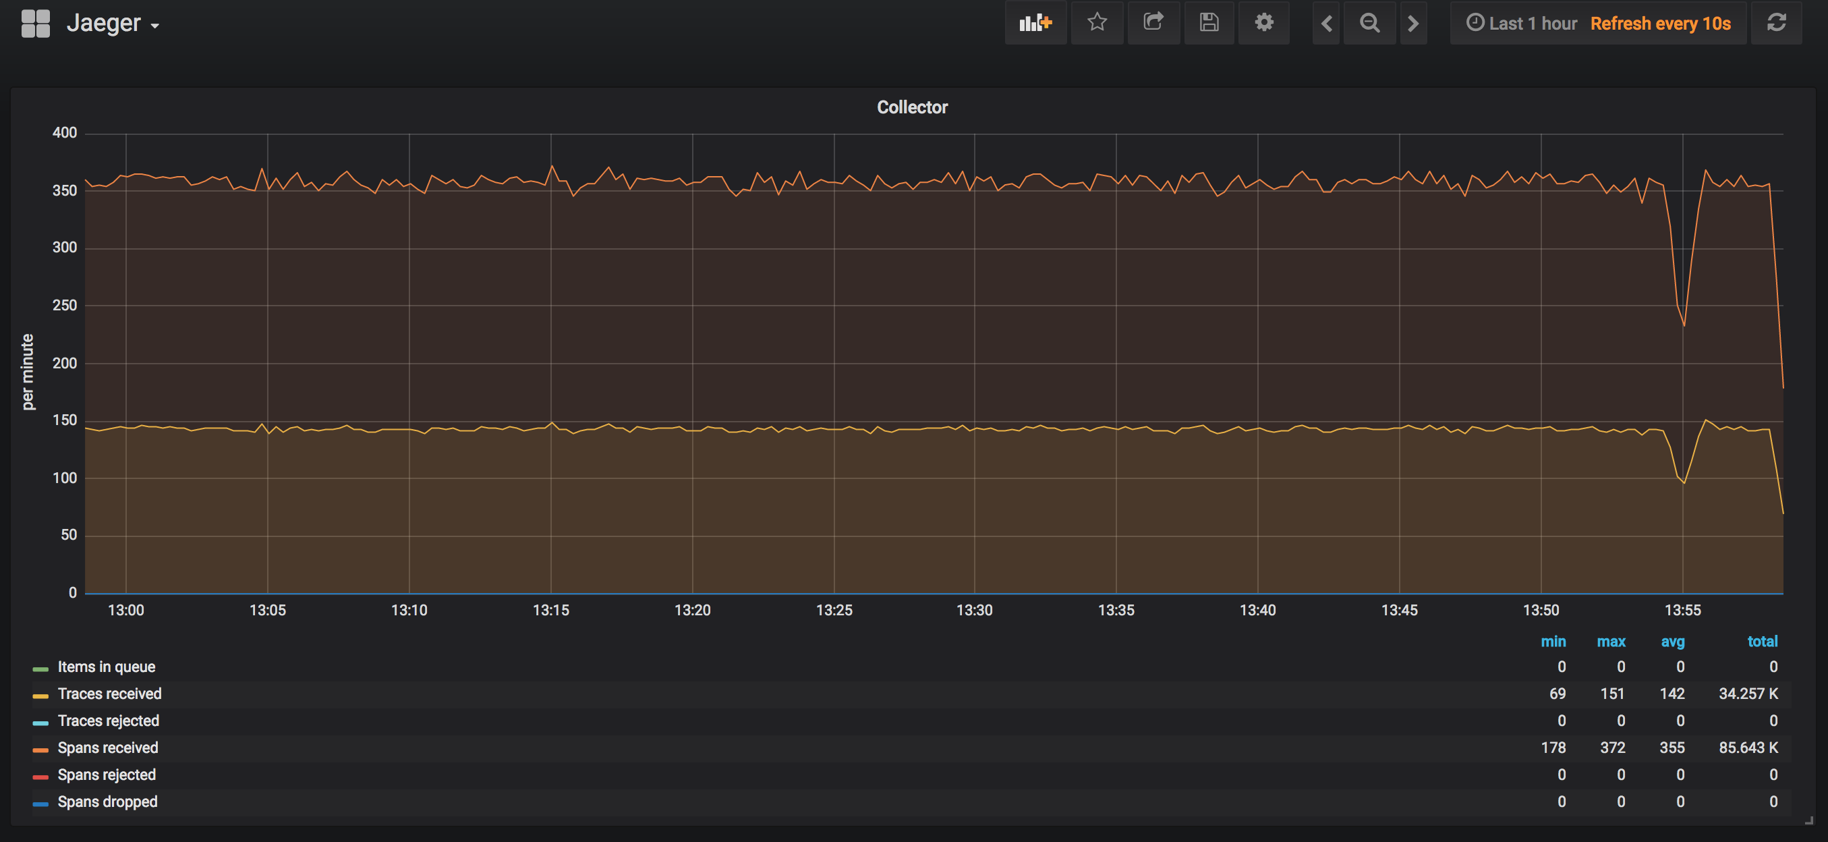
Task: Refresh the dashboard manually
Action: click(x=1776, y=23)
